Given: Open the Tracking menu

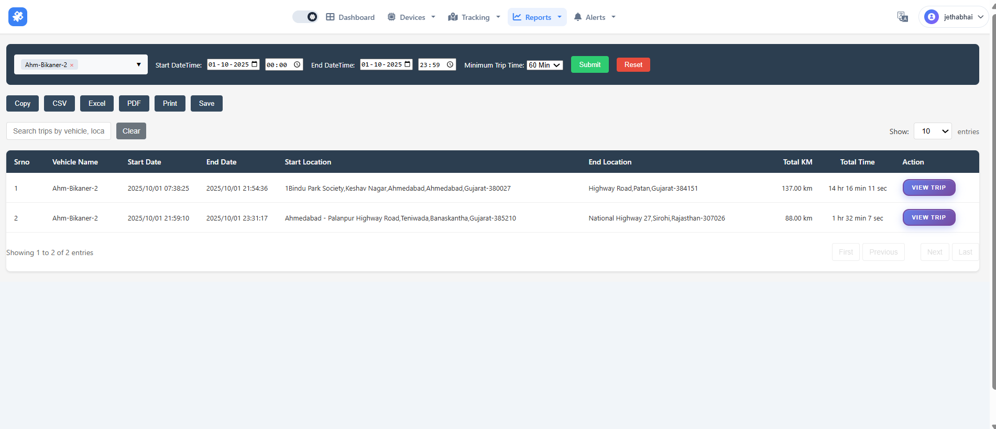Looking at the screenshot, I should (474, 17).
